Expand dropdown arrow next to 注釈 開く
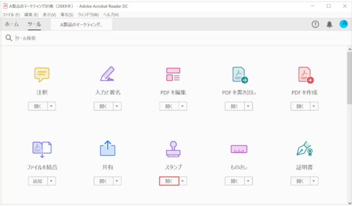 (x=51, y=106)
